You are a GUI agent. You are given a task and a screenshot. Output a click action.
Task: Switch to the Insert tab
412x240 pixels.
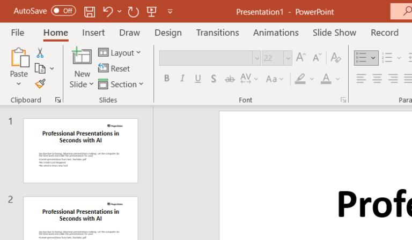click(93, 33)
